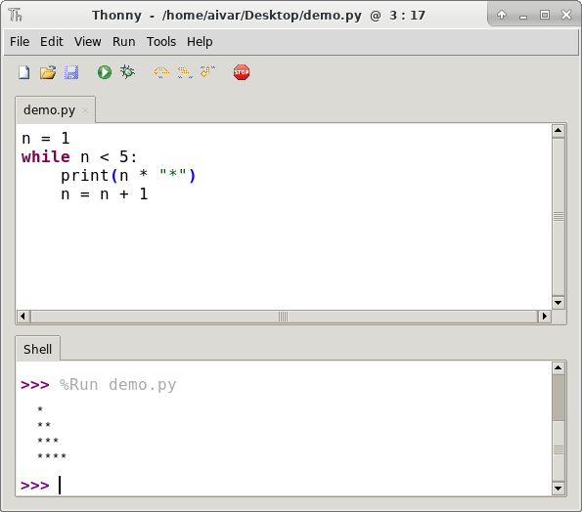Select the Shell tab
Screen dimensions: 582x512
point(37,349)
